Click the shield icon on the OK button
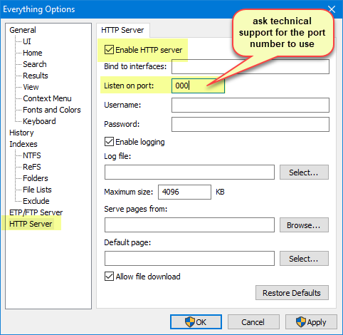This screenshot has height=335, width=343. point(190,322)
